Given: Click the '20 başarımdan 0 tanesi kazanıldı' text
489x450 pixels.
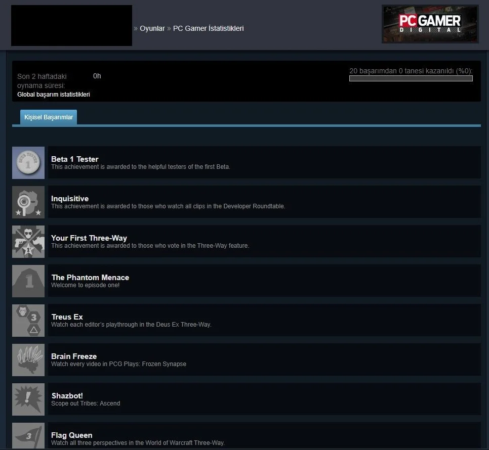Looking at the screenshot, I should (x=411, y=71).
